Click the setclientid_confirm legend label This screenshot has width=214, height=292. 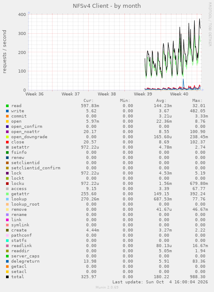point(36,168)
